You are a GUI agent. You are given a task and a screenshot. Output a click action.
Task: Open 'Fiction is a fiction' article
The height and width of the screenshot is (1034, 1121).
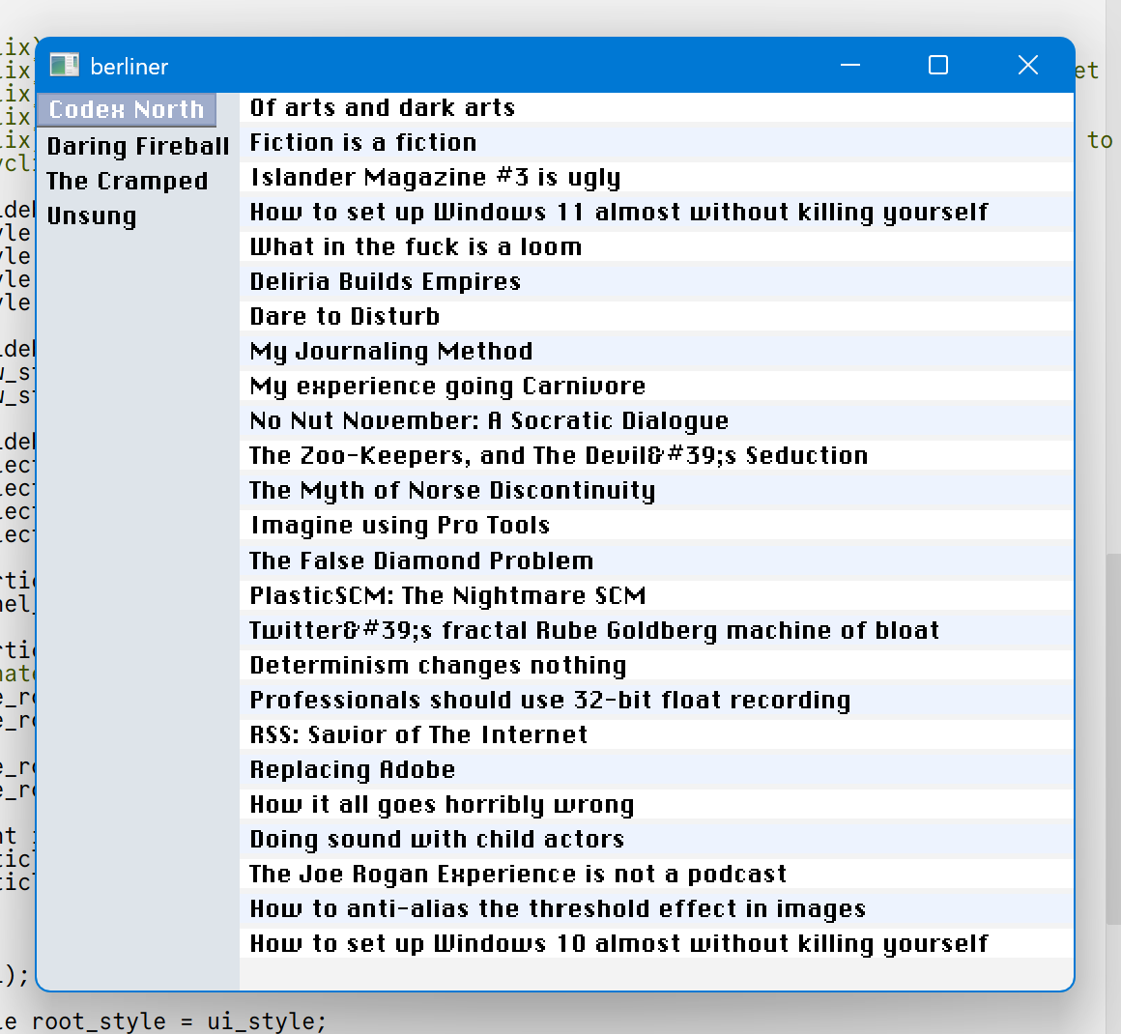[x=363, y=142]
